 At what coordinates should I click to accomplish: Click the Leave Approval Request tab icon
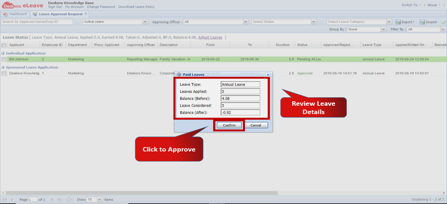35,14
